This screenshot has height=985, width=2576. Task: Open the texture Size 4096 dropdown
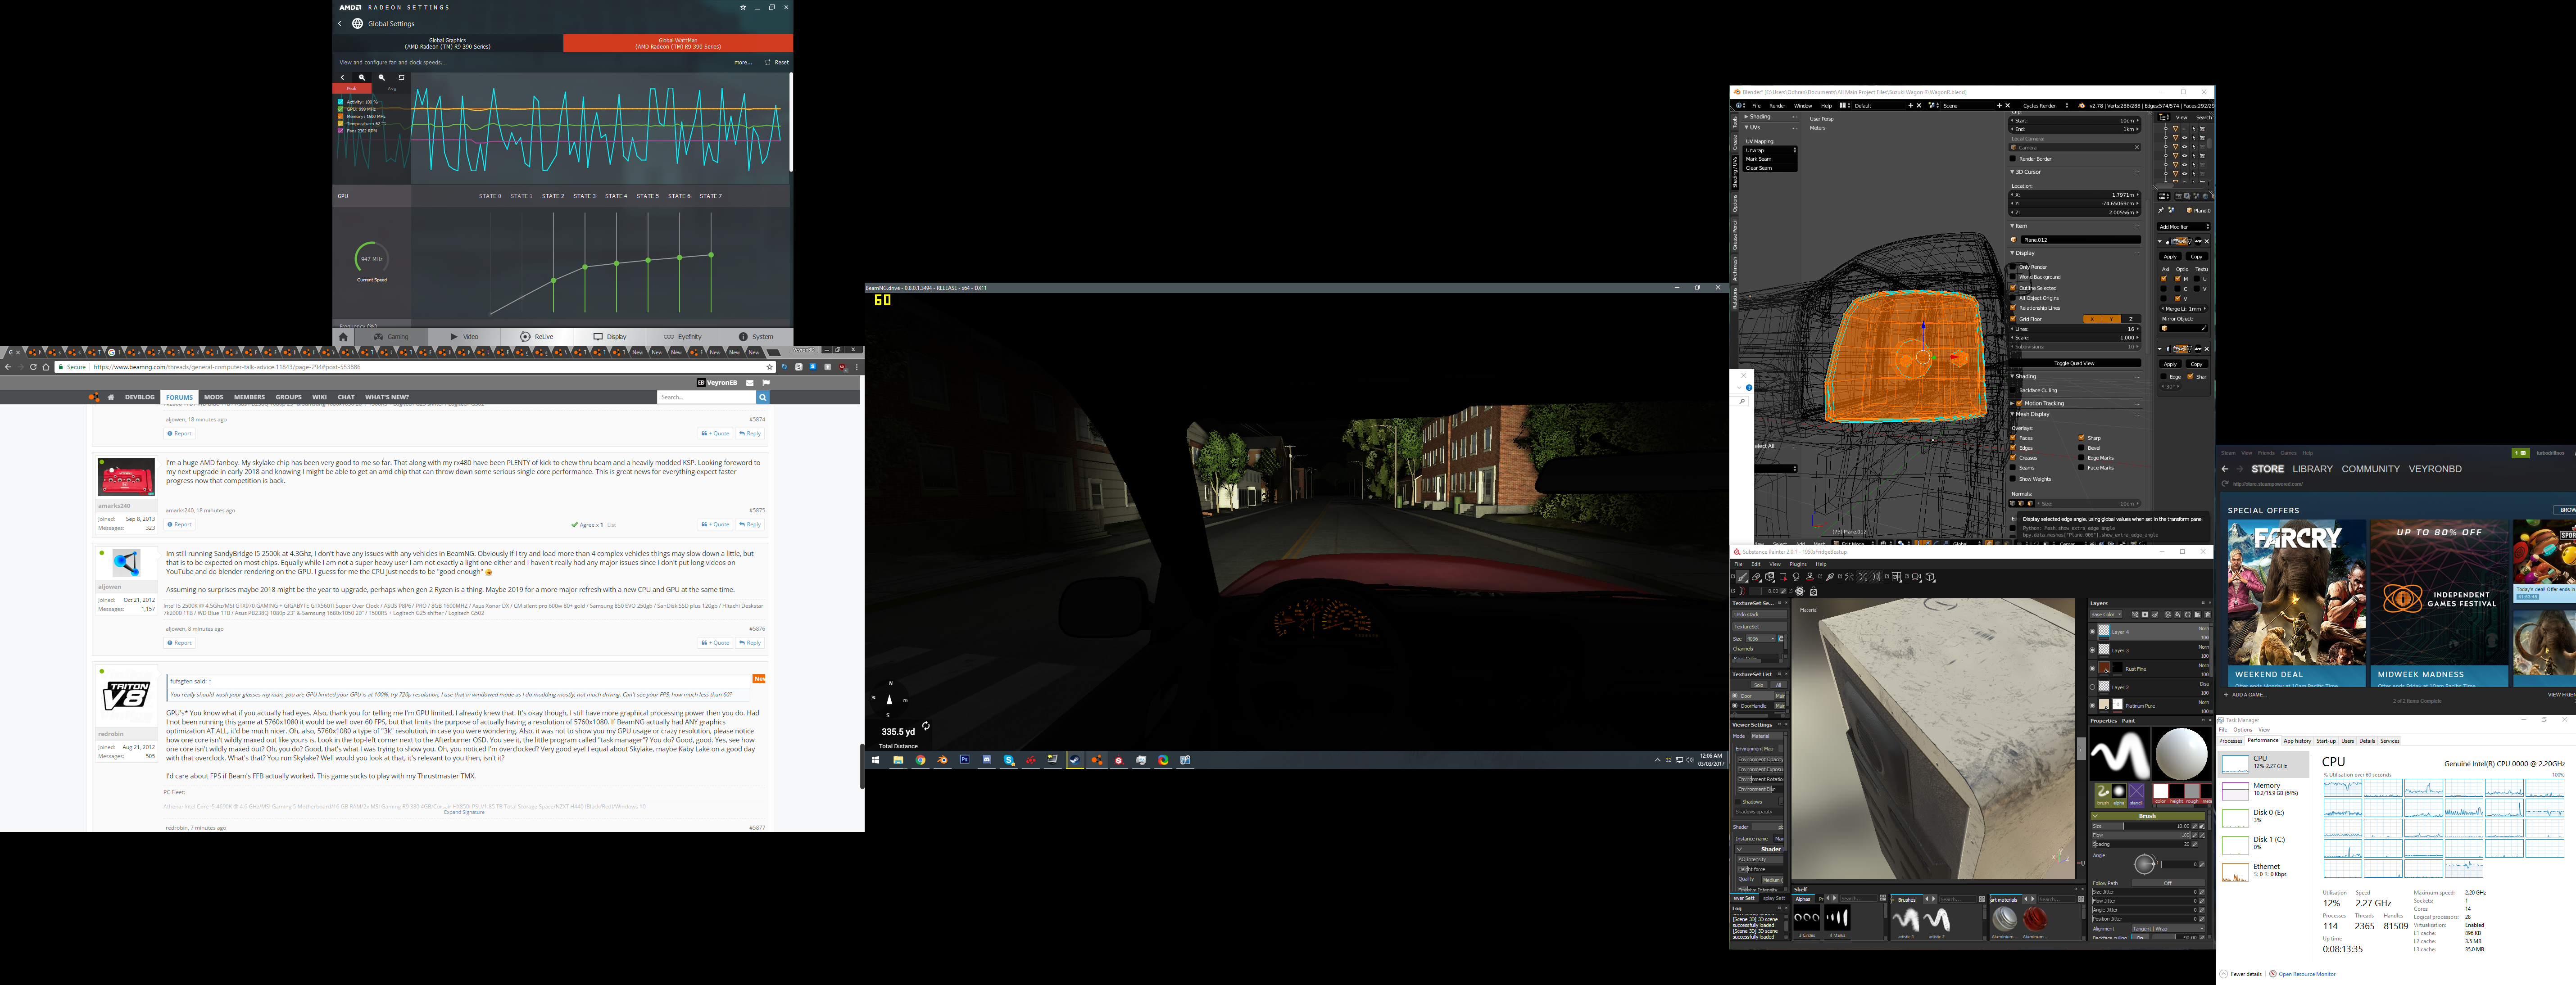pyautogui.click(x=1761, y=639)
